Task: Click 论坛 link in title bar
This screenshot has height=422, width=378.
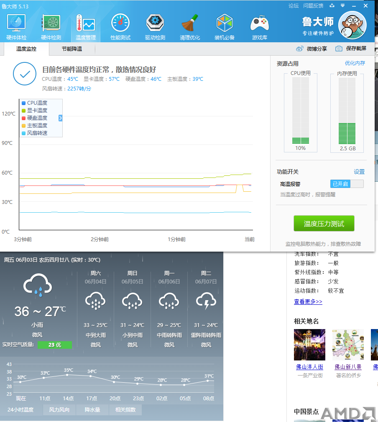Action: coord(294,6)
